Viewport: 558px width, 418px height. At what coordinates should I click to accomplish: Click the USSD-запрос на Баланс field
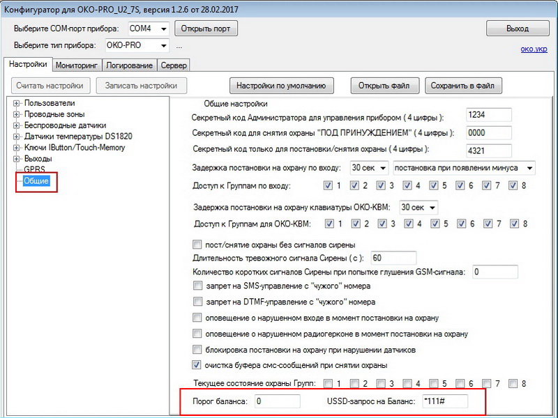pos(445,401)
